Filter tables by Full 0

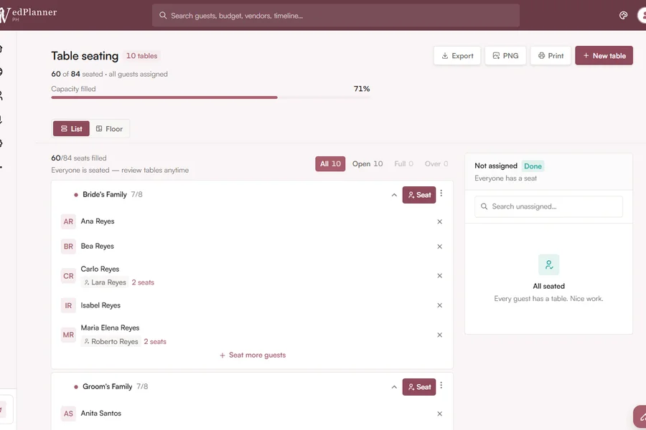(x=403, y=164)
